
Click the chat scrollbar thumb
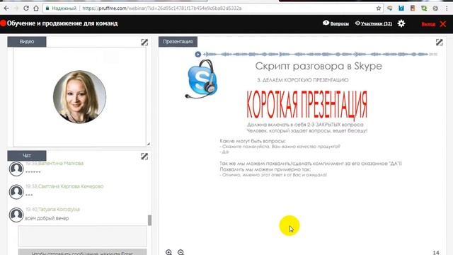(x=149, y=220)
